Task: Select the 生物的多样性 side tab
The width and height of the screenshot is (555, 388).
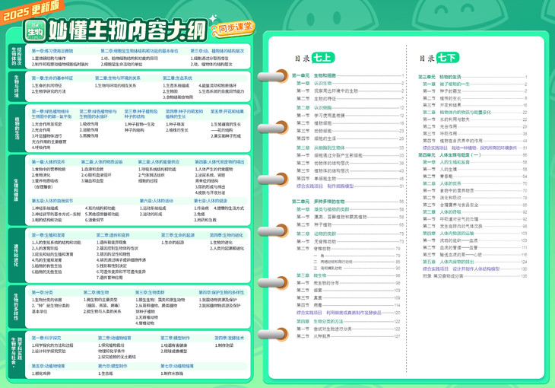Action: tap(16, 307)
